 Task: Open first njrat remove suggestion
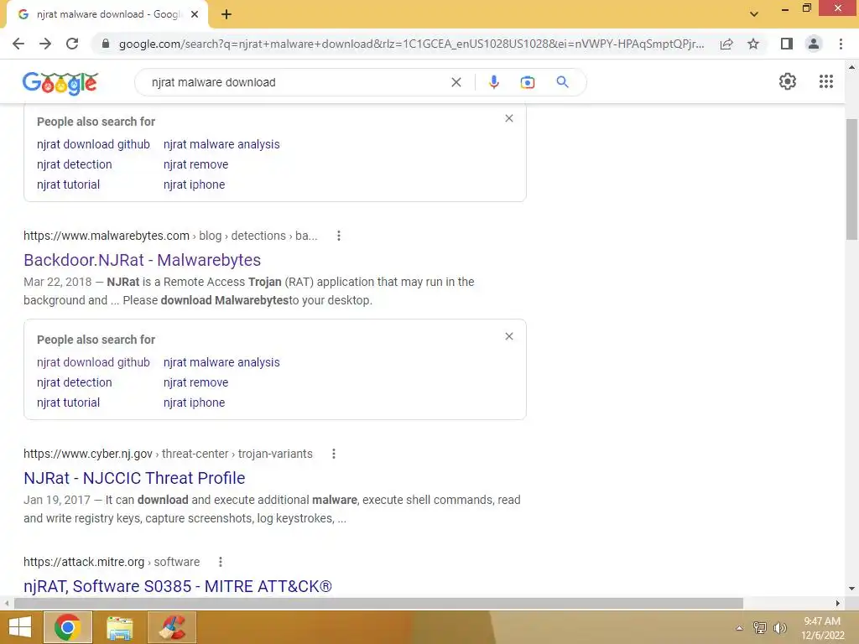[x=195, y=164]
